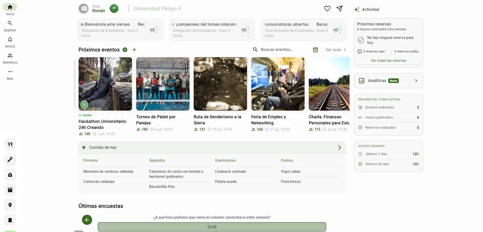Open the paper plane messages icon

tap(339, 9)
